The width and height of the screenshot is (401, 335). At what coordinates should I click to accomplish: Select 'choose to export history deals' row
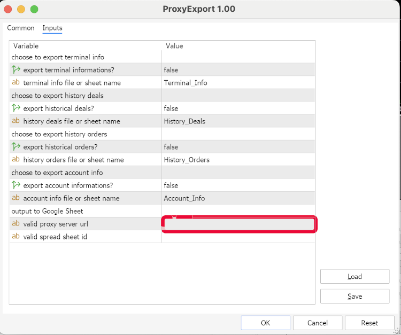[x=162, y=96]
